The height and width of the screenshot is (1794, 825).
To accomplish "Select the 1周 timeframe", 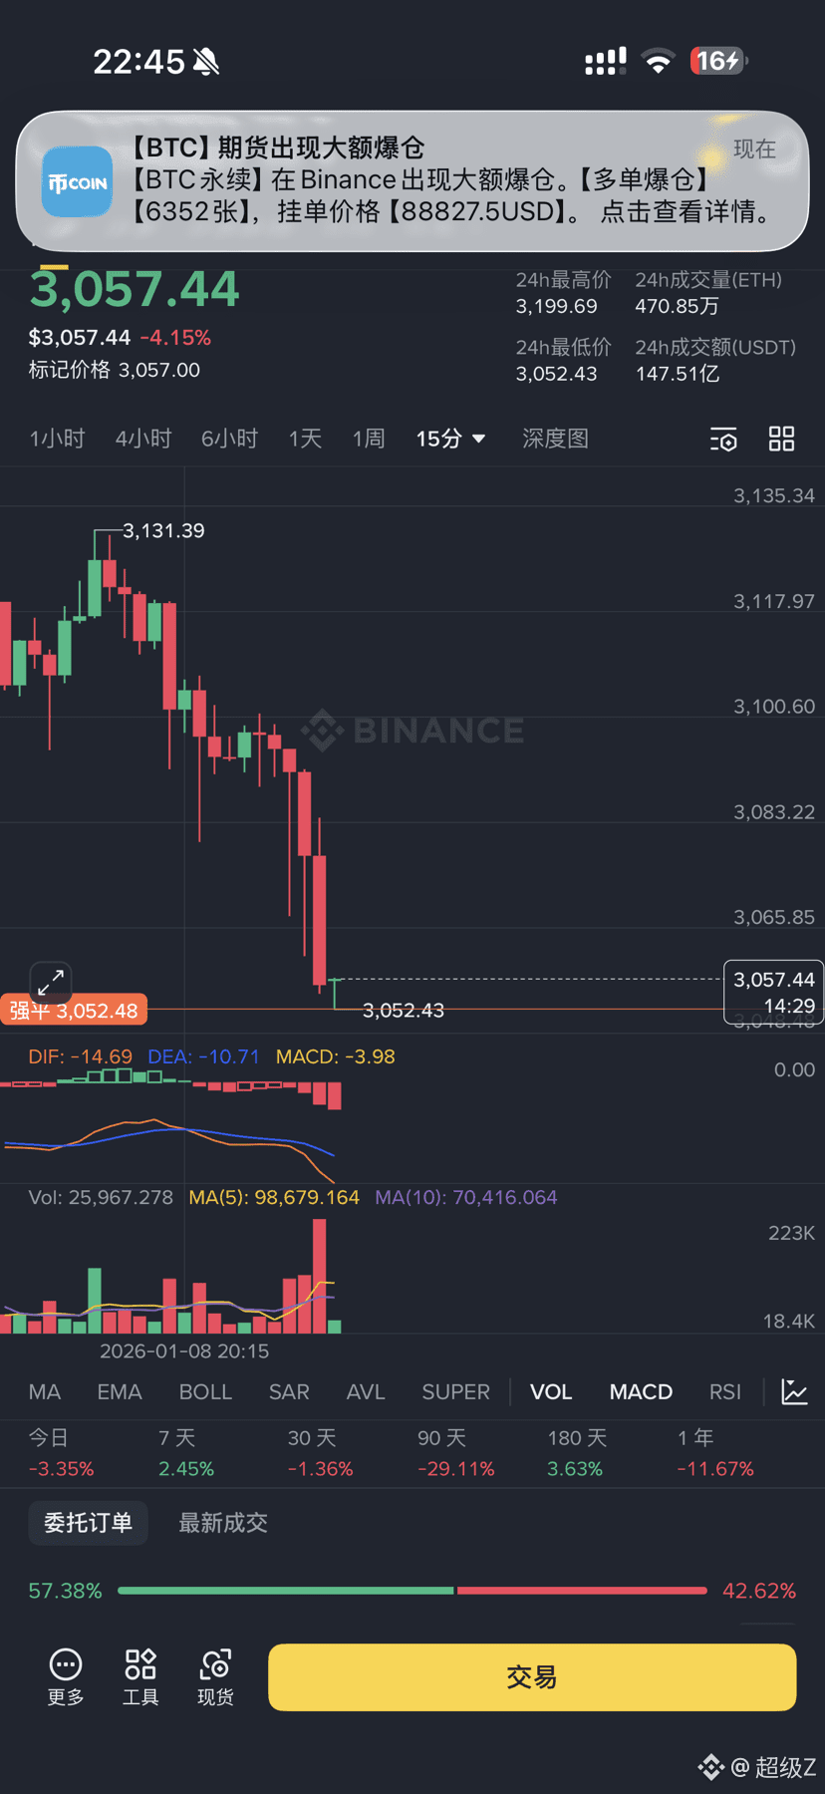I will 369,439.
